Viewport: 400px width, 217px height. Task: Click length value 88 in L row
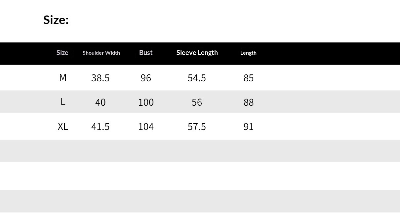(248, 102)
